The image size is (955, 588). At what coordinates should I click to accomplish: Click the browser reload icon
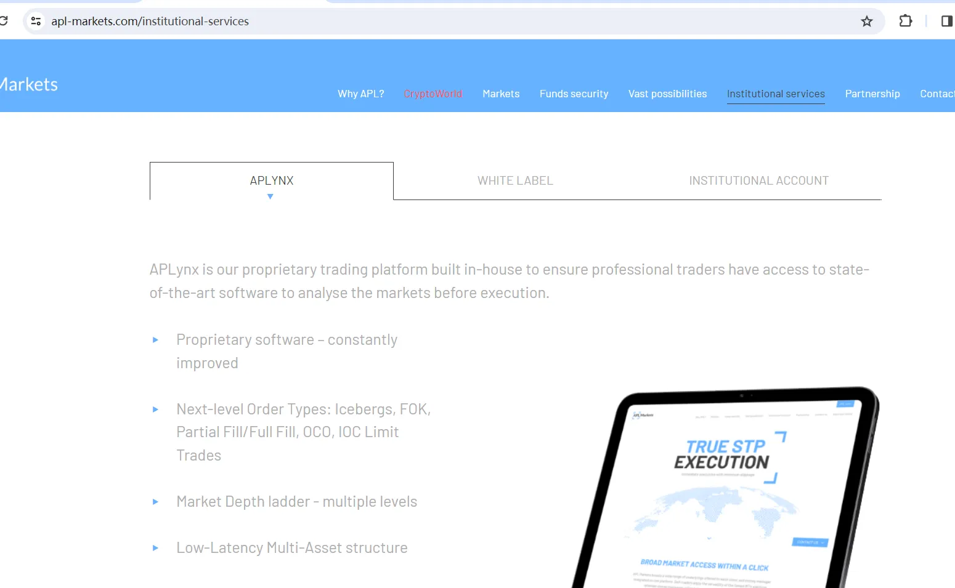[x=4, y=21]
